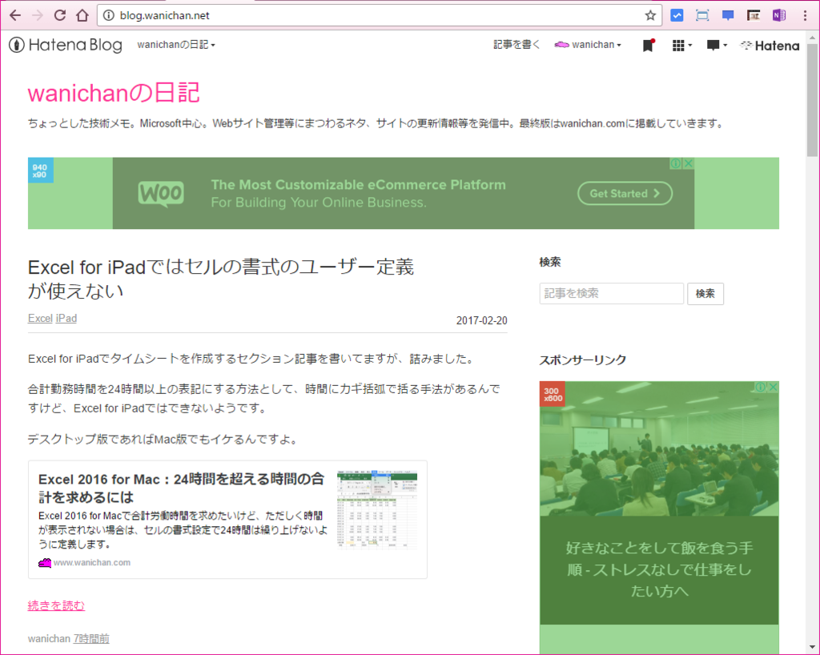
Task: Click the スポンサーリンク heading text
Action: 583,360
